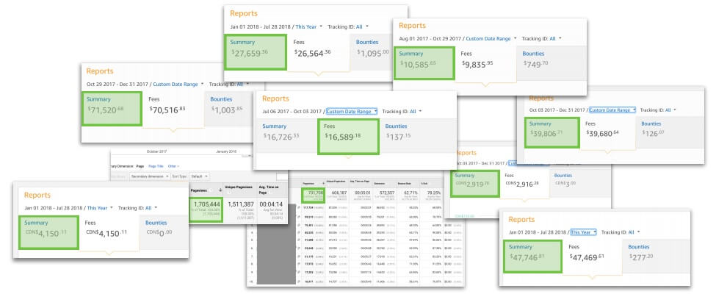
Task: Open the $277.20 Bounties tab
Action: pyautogui.click(x=656, y=256)
